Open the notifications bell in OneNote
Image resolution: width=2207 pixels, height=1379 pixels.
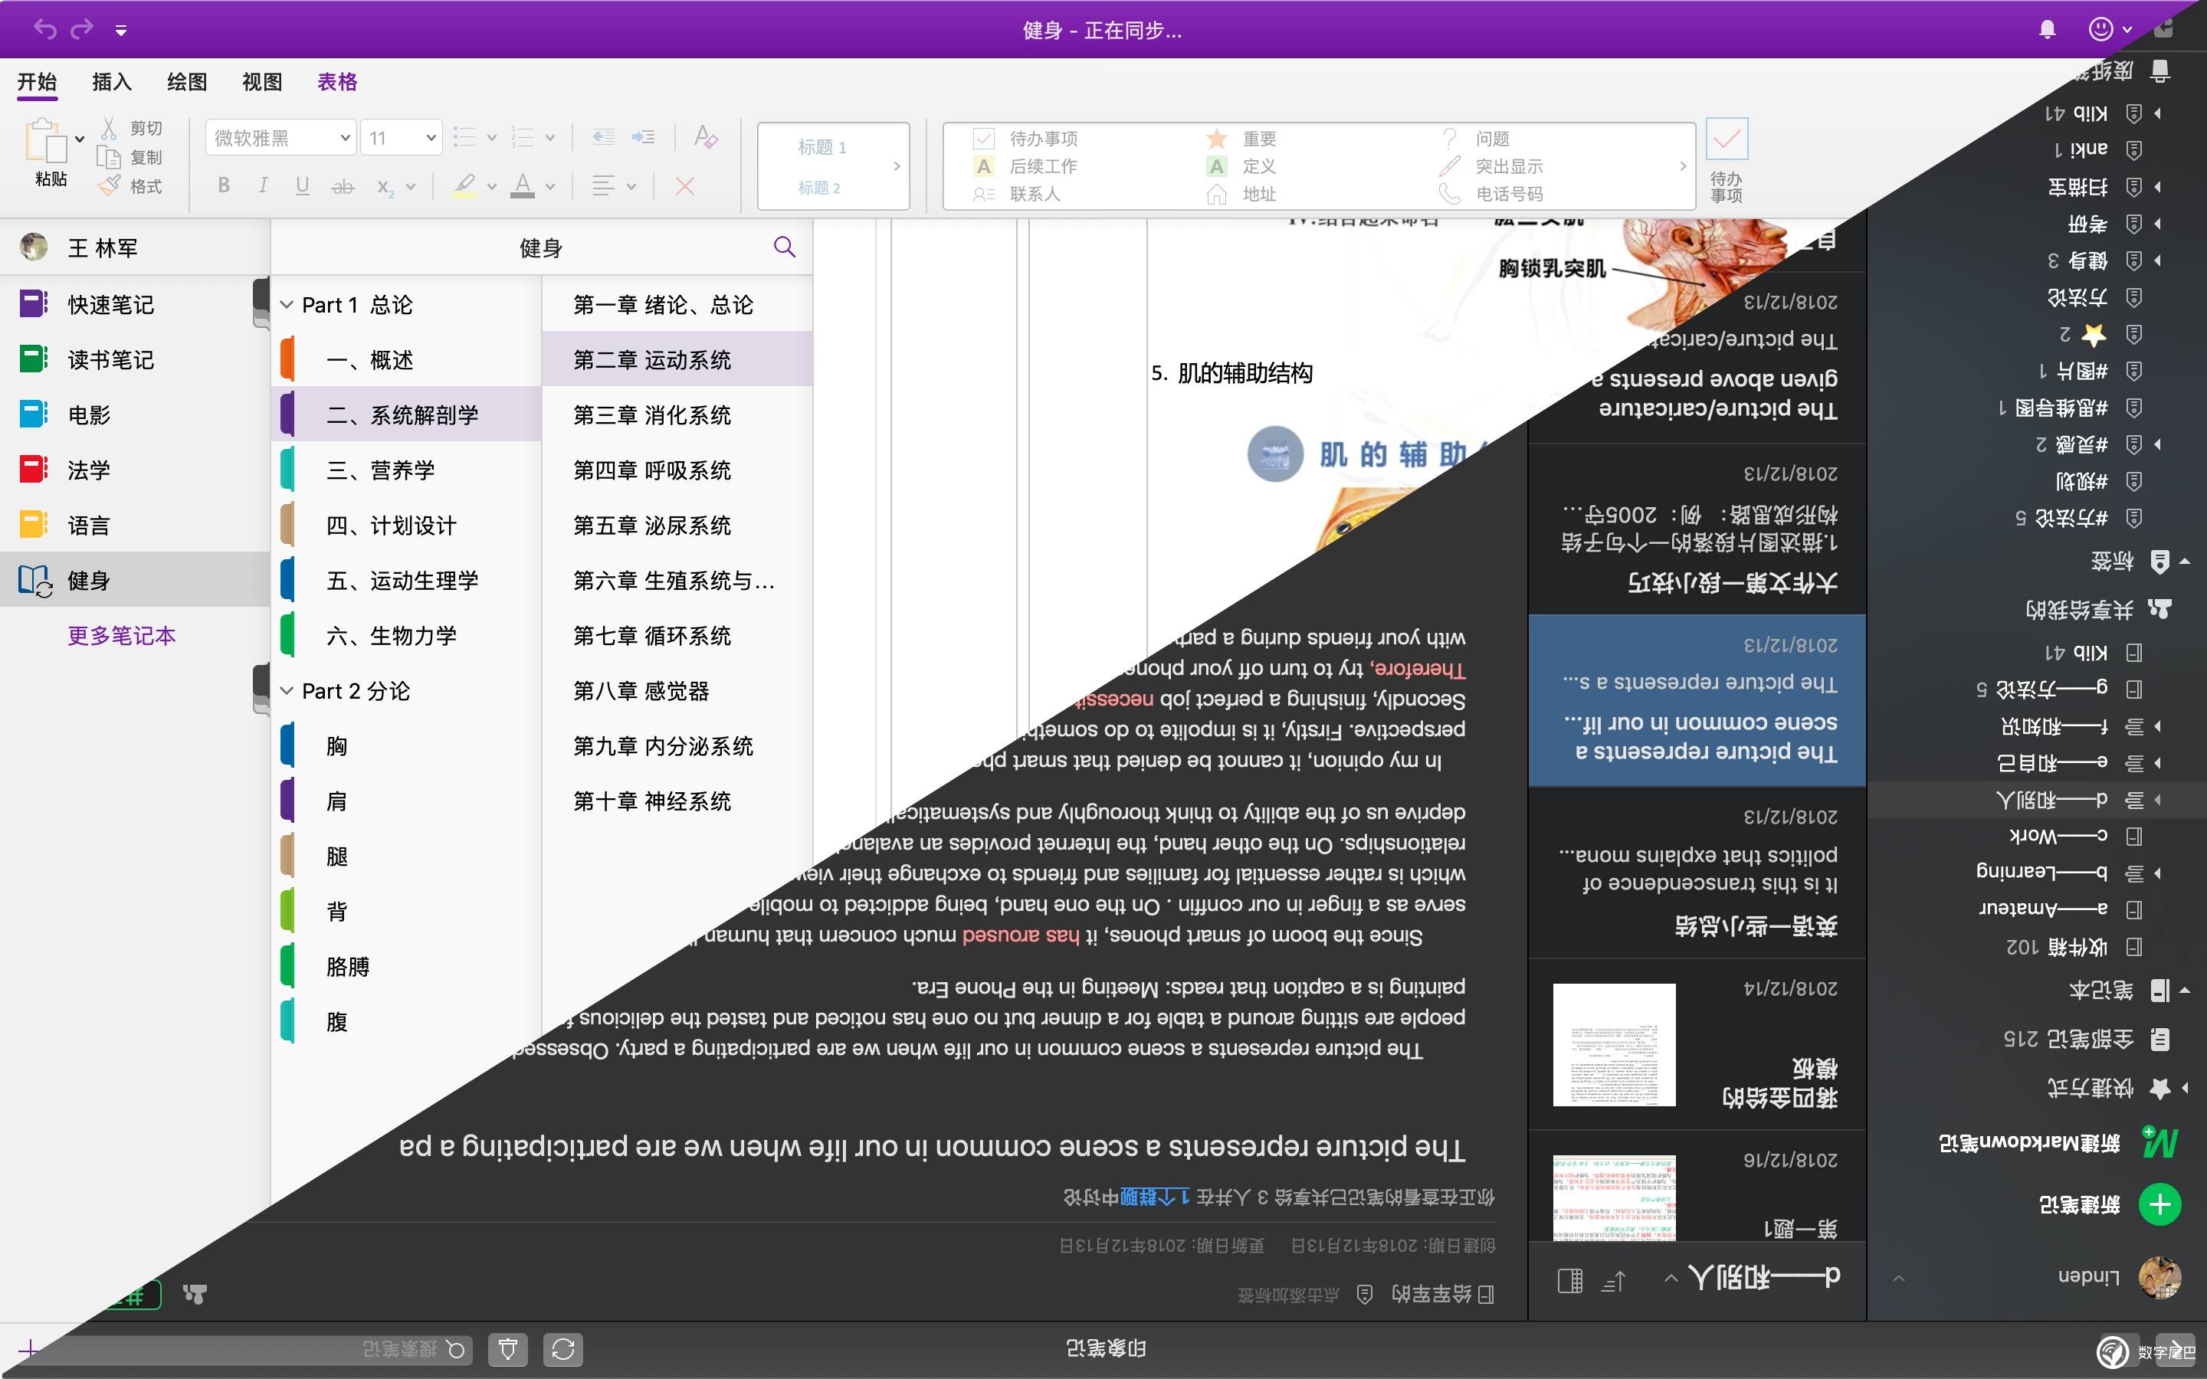(2048, 30)
